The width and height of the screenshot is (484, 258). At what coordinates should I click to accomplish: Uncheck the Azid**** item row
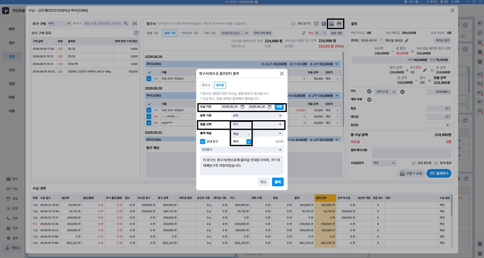coord(149,123)
